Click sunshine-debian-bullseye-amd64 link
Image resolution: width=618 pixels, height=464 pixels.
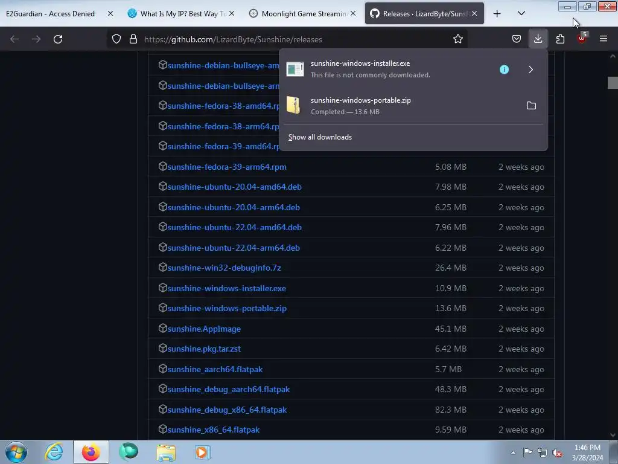tap(223, 65)
